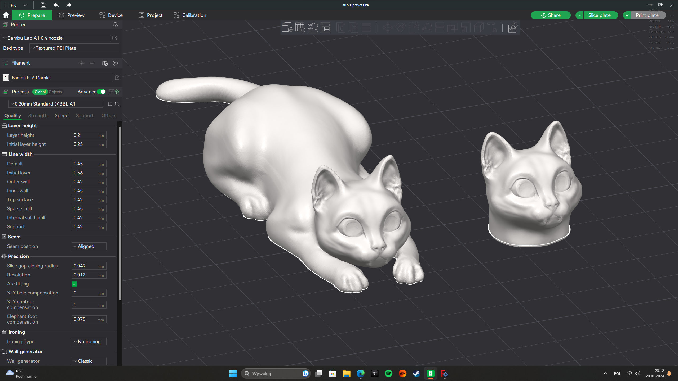Click the Add filament plus icon
The height and width of the screenshot is (381, 678).
(x=82, y=63)
